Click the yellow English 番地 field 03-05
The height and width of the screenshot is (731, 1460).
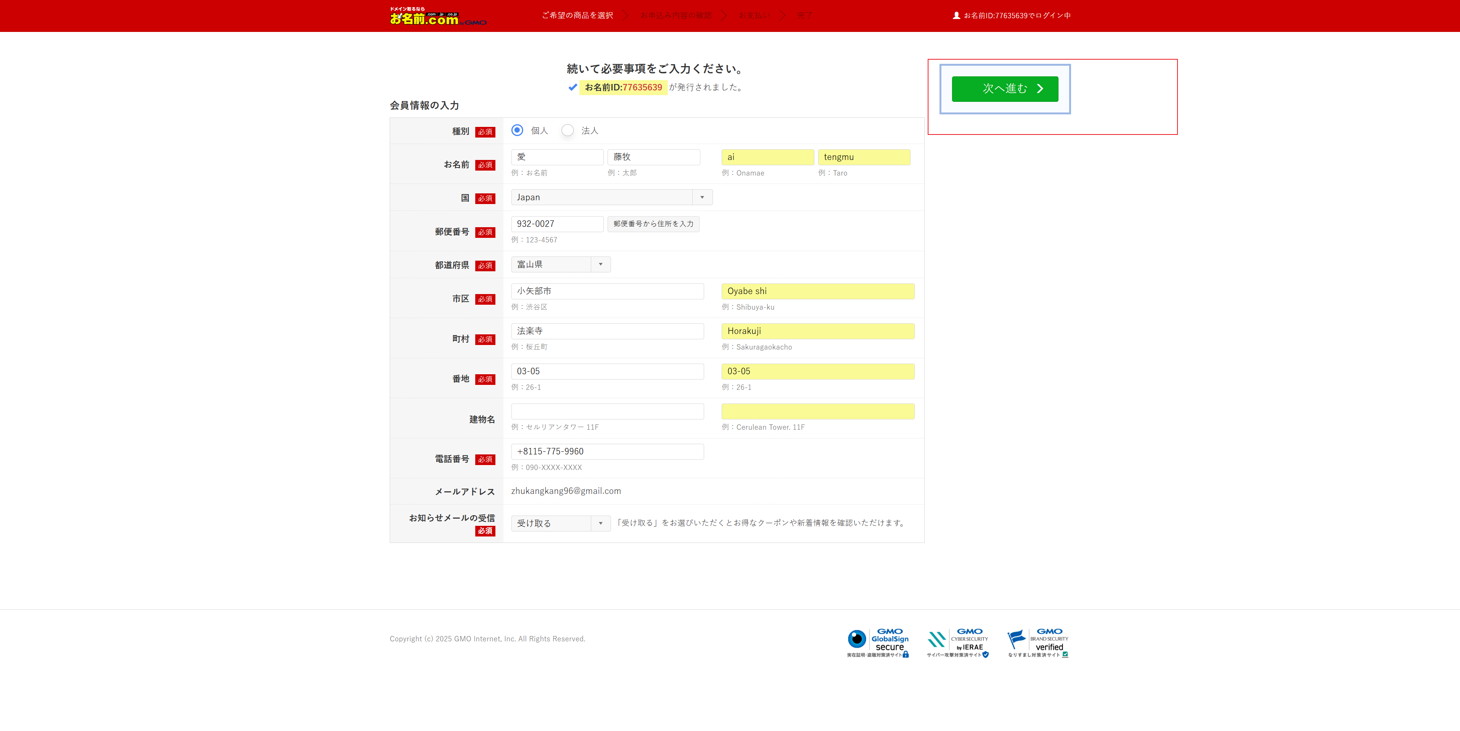[x=817, y=372]
